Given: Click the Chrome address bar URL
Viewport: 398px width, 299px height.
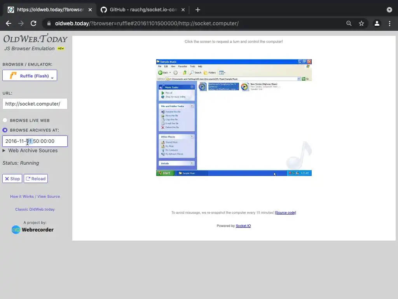Looking at the screenshot, I should click(x=147, y=23).
